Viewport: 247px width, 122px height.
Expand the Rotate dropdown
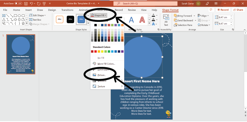(205, 25)
